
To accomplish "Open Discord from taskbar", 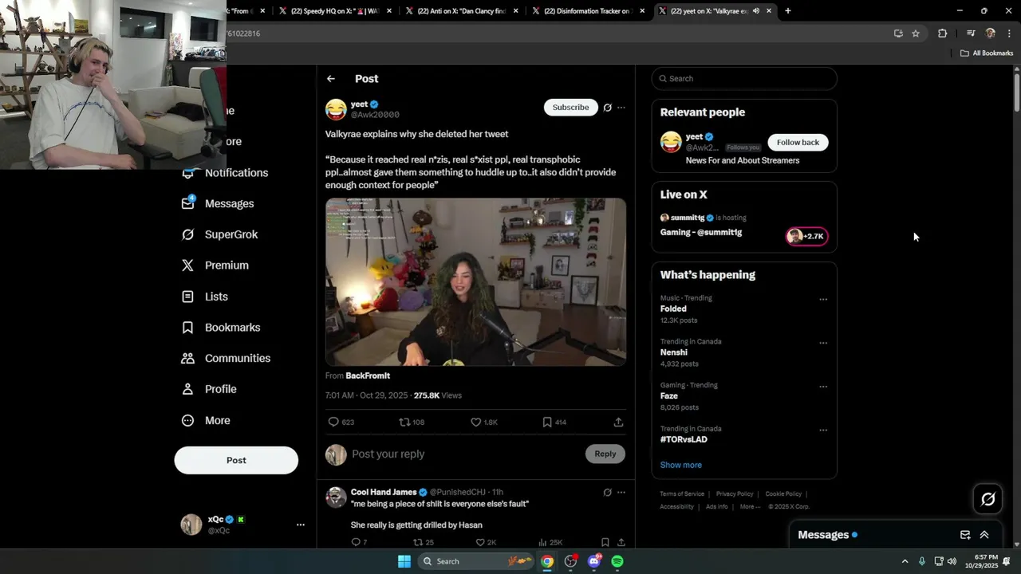I will 594,561.
